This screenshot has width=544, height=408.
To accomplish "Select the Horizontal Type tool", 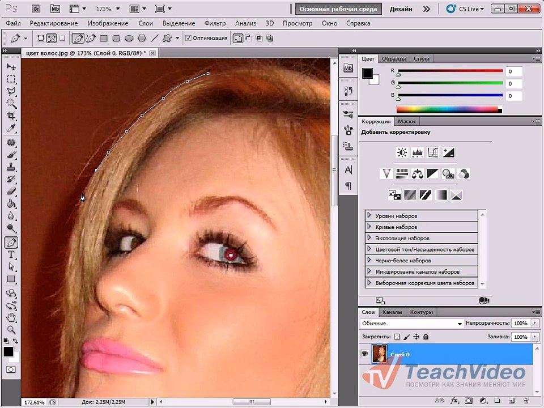I will pyautogui.click(x=11, y=254).
